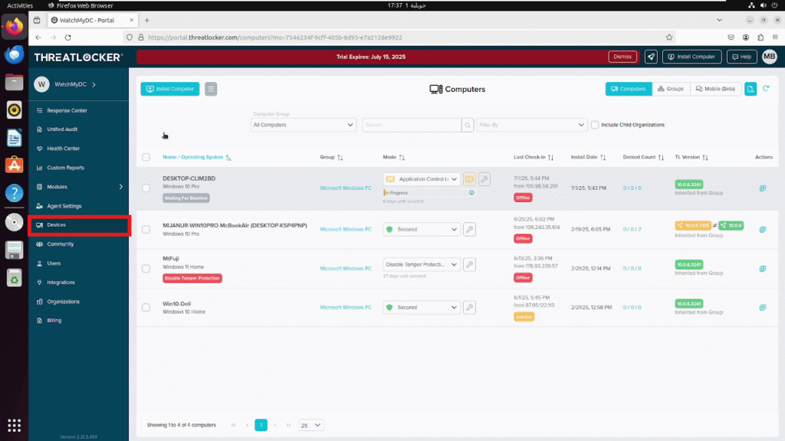Sort by Last Check-in column
The height and width of the screenshot is (441, 785).
[534, 158]
